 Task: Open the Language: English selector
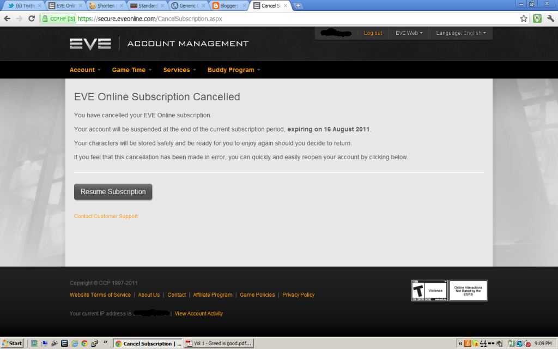(461, 33)
